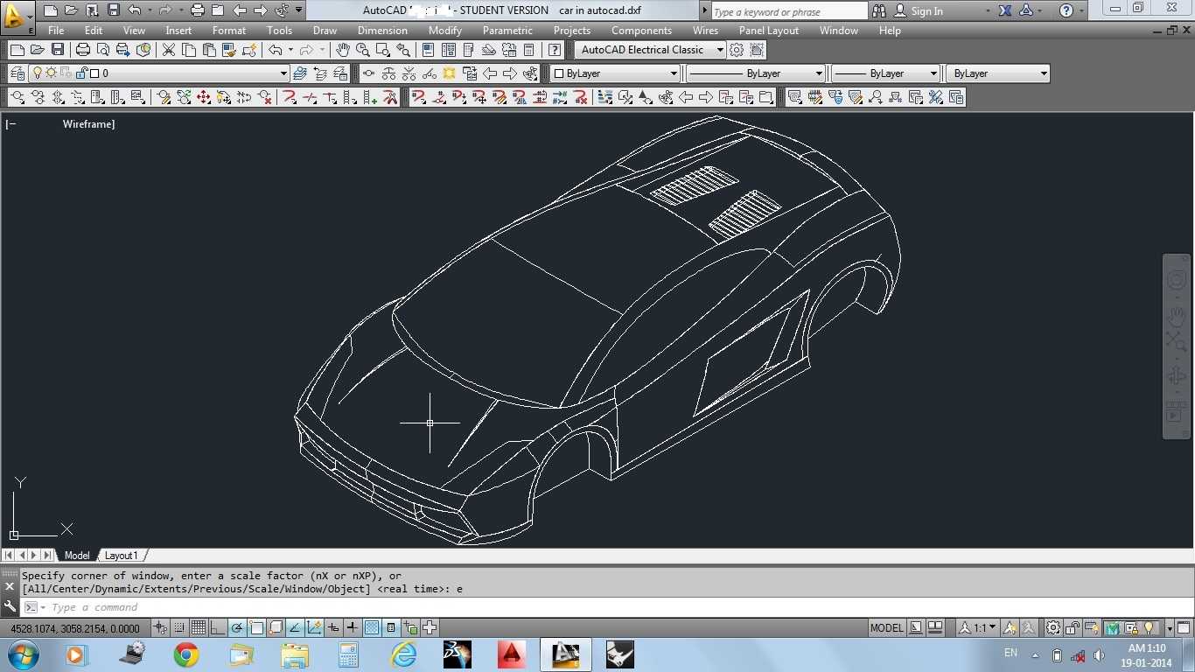Switch to the Layout1 tab
Screen dimensions: 1195x672
coord(122,556)
